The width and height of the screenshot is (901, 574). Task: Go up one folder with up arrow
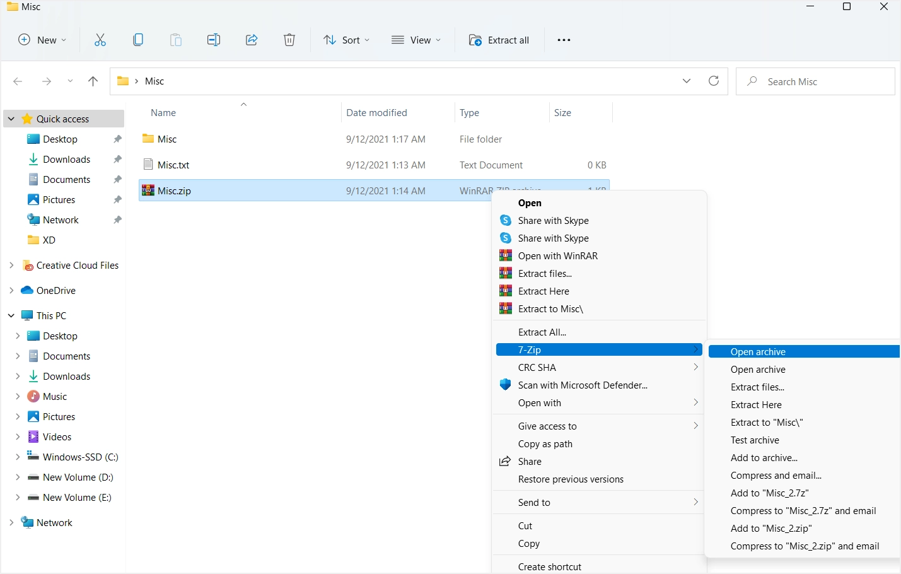[x=93, y=81]
